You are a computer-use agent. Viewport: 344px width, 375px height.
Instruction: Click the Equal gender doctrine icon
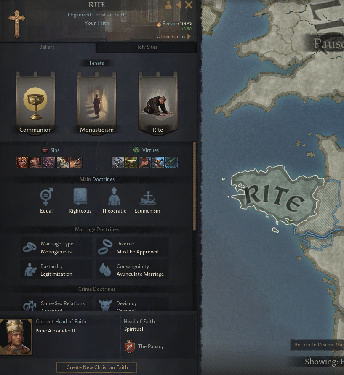tap(46, 197)
